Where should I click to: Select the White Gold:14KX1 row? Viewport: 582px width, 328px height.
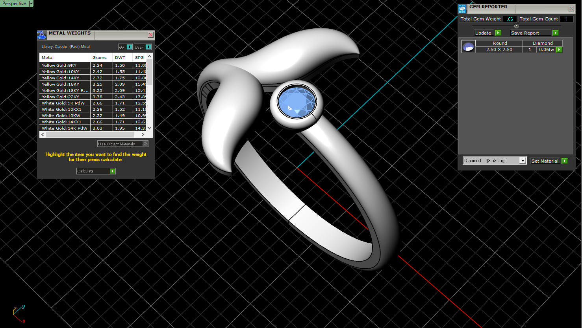(93, 122)
